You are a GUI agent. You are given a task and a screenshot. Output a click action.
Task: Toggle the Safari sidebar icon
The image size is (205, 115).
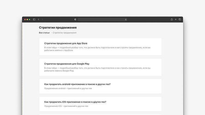pyautogui.click(x=34, y=19)
